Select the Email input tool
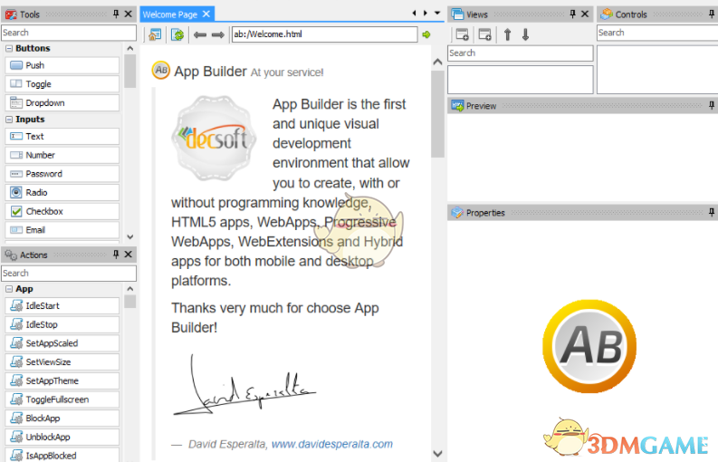 click(x=62, y=230)
